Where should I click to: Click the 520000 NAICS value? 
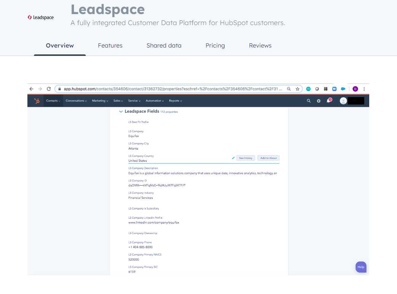click(x=134, y=260)
